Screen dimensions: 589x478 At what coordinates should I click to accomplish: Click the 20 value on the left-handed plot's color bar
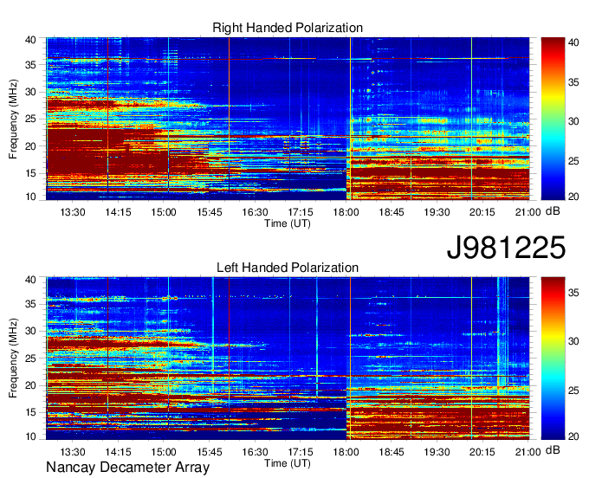573,436
